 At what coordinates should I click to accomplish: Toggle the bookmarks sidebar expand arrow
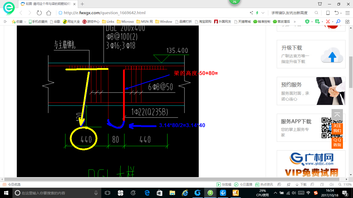5,22
